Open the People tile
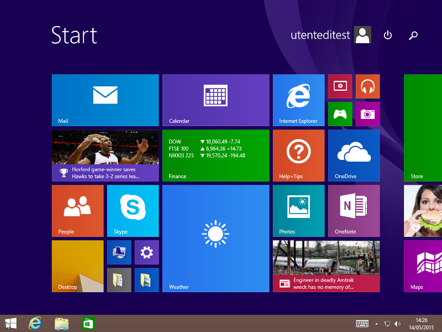 [78, 211]
